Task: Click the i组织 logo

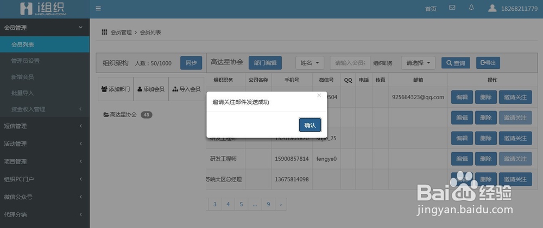Action: point(42,9)
